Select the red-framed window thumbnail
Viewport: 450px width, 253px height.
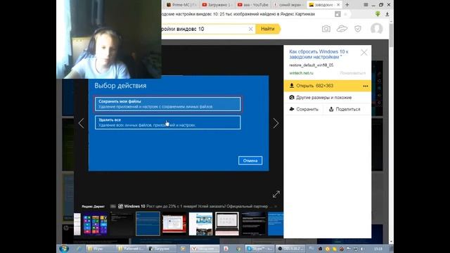point(174,223)
